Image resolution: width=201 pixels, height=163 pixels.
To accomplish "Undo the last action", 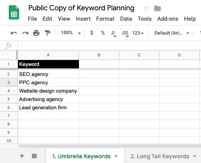I will pos(14,33).
